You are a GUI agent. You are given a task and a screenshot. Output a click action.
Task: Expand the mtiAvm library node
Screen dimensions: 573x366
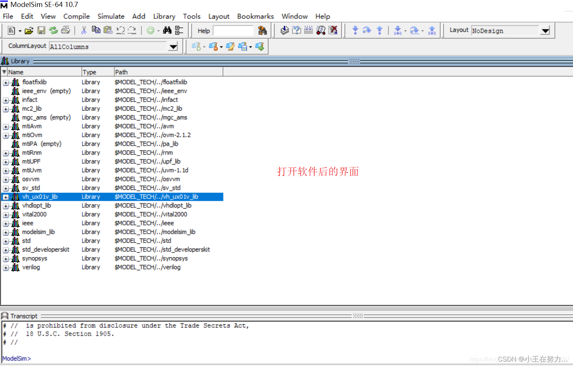click(6, 127)
